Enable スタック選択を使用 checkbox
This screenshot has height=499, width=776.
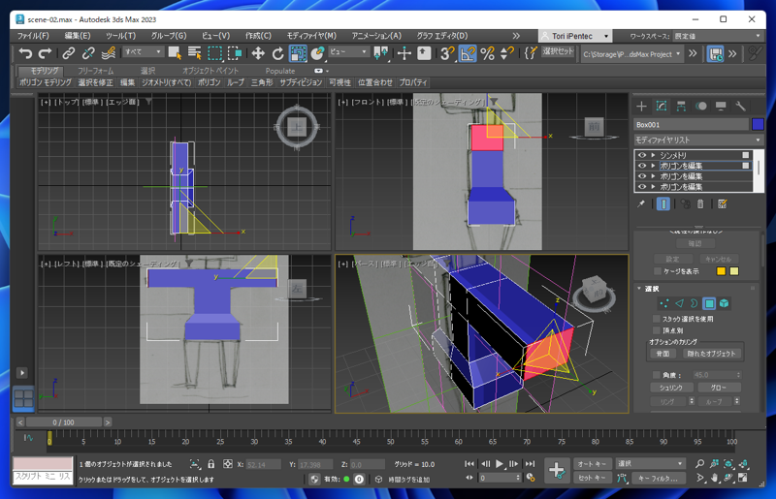tap(657, 319)
